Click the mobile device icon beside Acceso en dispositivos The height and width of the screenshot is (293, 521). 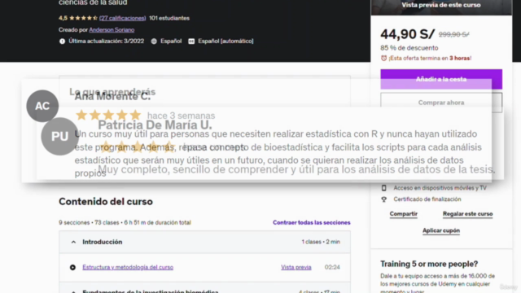coord(383,188)
